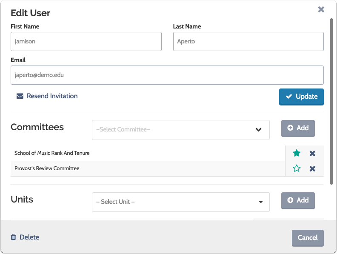Close the Edit User dialog
The image size is (337, 254).
[321, 9]
